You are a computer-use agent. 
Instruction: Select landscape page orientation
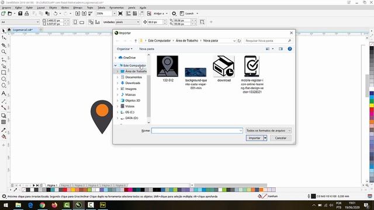pos(82,22)
